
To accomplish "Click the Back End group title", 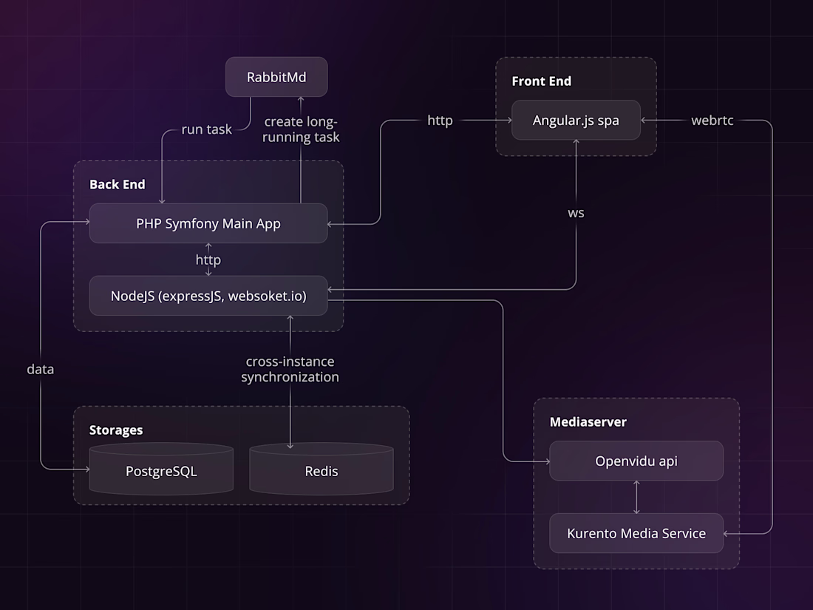I will pyautogui.click(x=118, y=184).
